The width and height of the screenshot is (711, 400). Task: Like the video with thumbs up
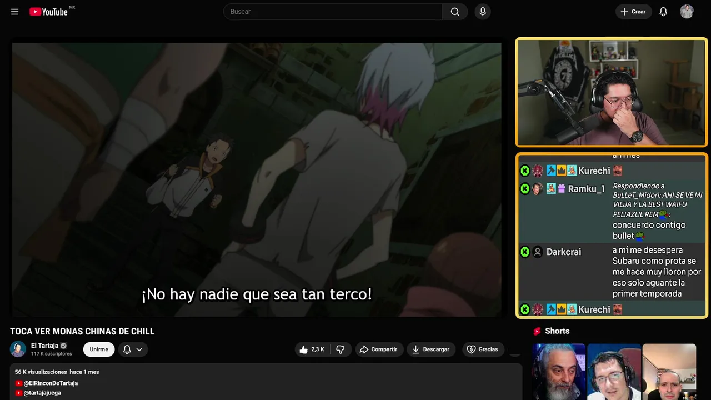312,349
